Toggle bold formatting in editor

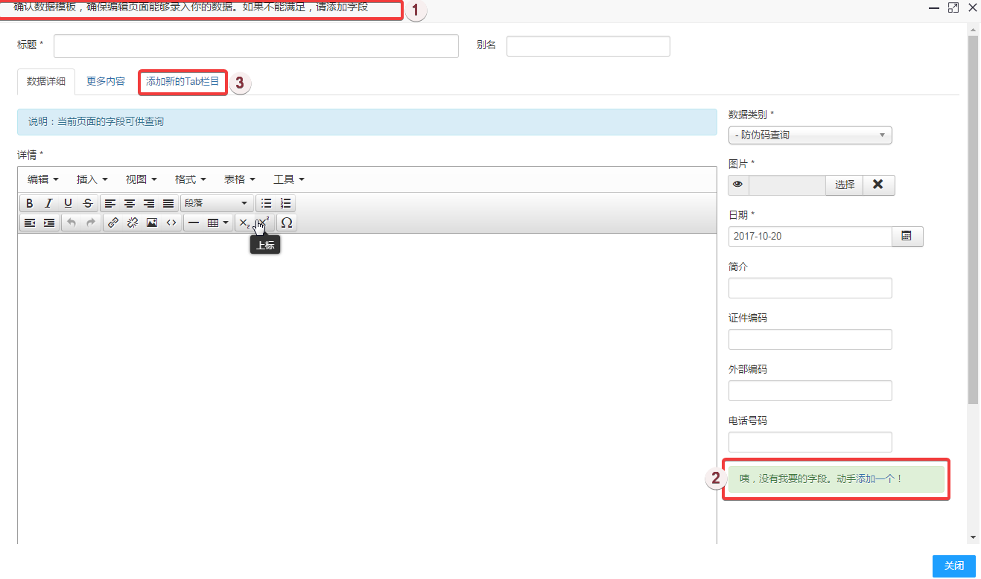pyautogui.click(x=30, y=203)
